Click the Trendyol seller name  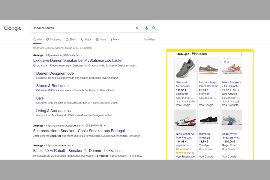(204, 145)
